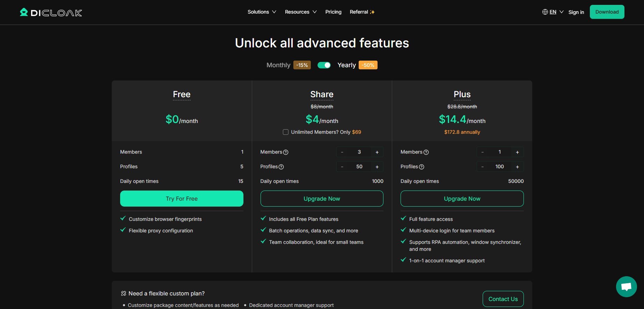Viewport: 644px width, 309px height.
Task: Open the EN language selector
Action: pyautogui.click(x=553, y=12)
